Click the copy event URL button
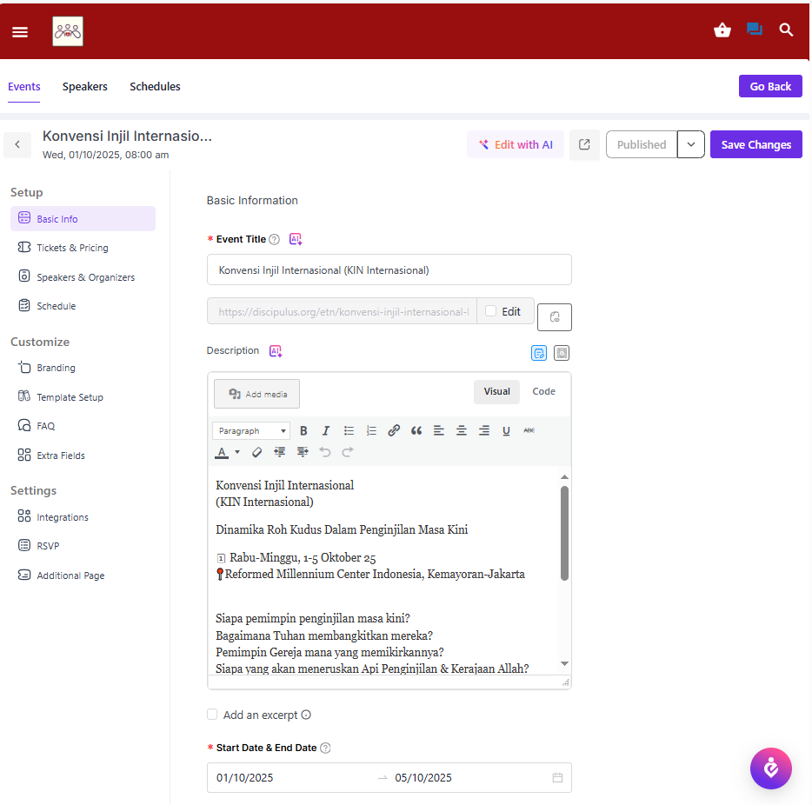 tap(554, 317)
